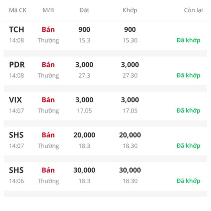The height and width of the screenshot is (211, 211).
Task: Select the Bán label in the PDR row
Action: click(x=48, y=65)
